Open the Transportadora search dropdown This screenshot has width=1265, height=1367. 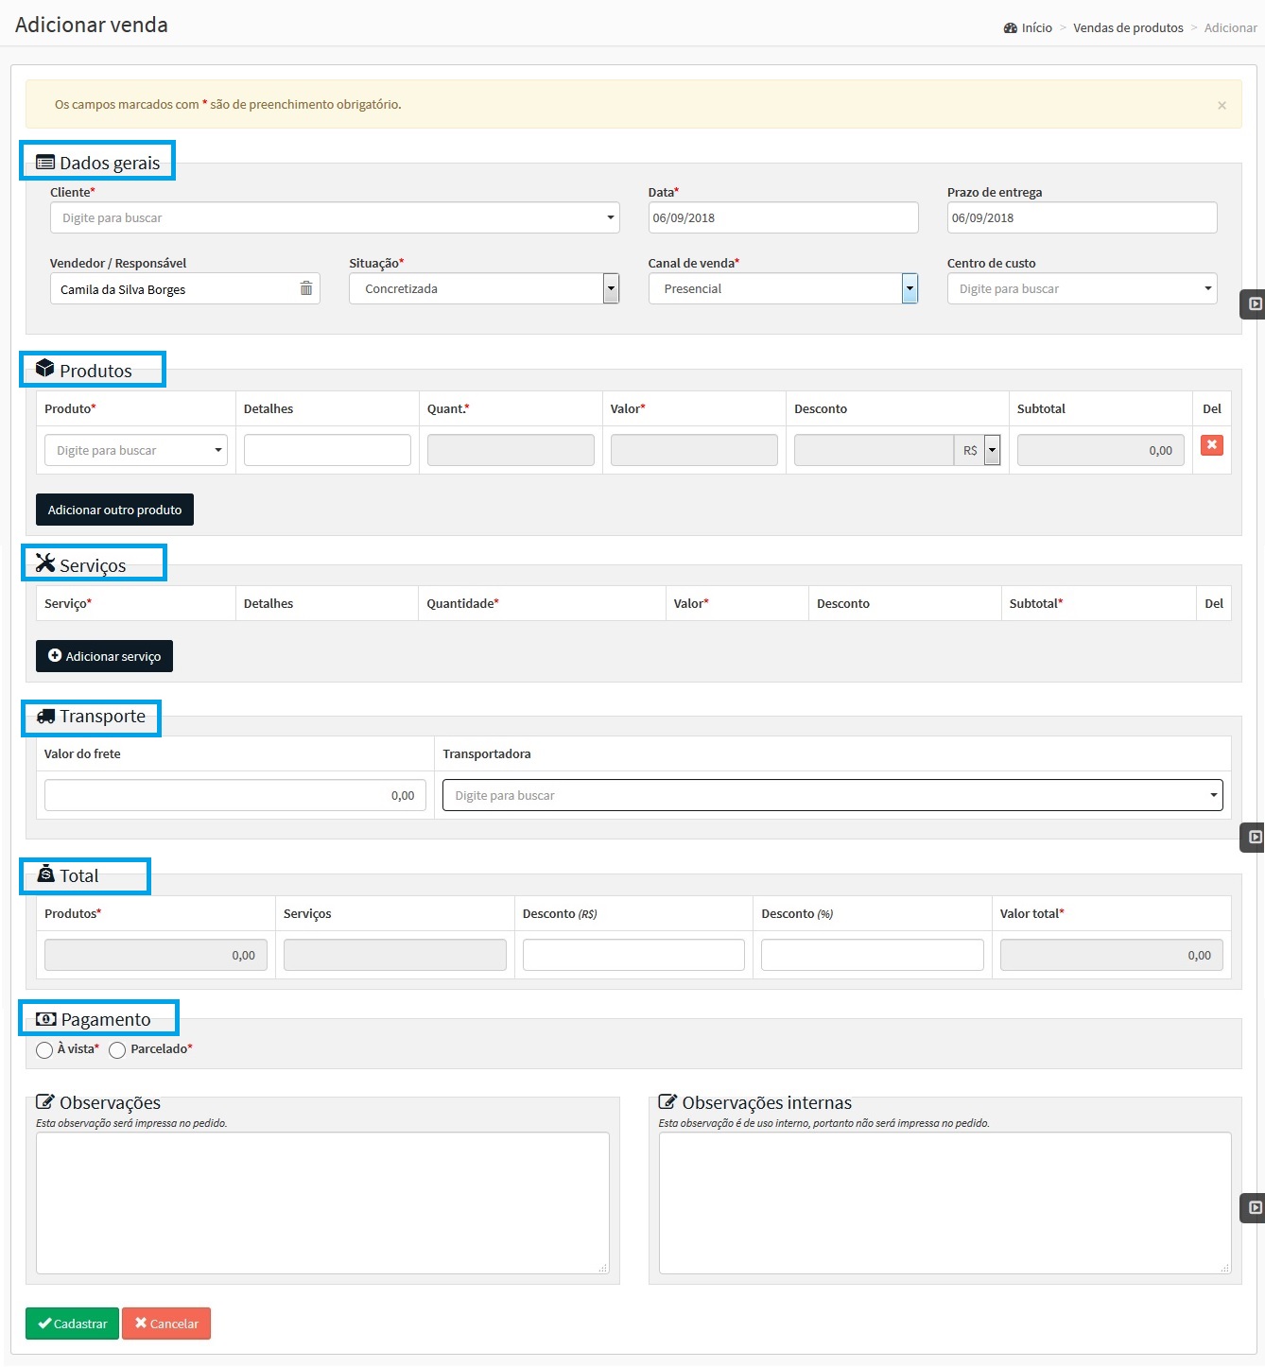(x=832, y=795)
